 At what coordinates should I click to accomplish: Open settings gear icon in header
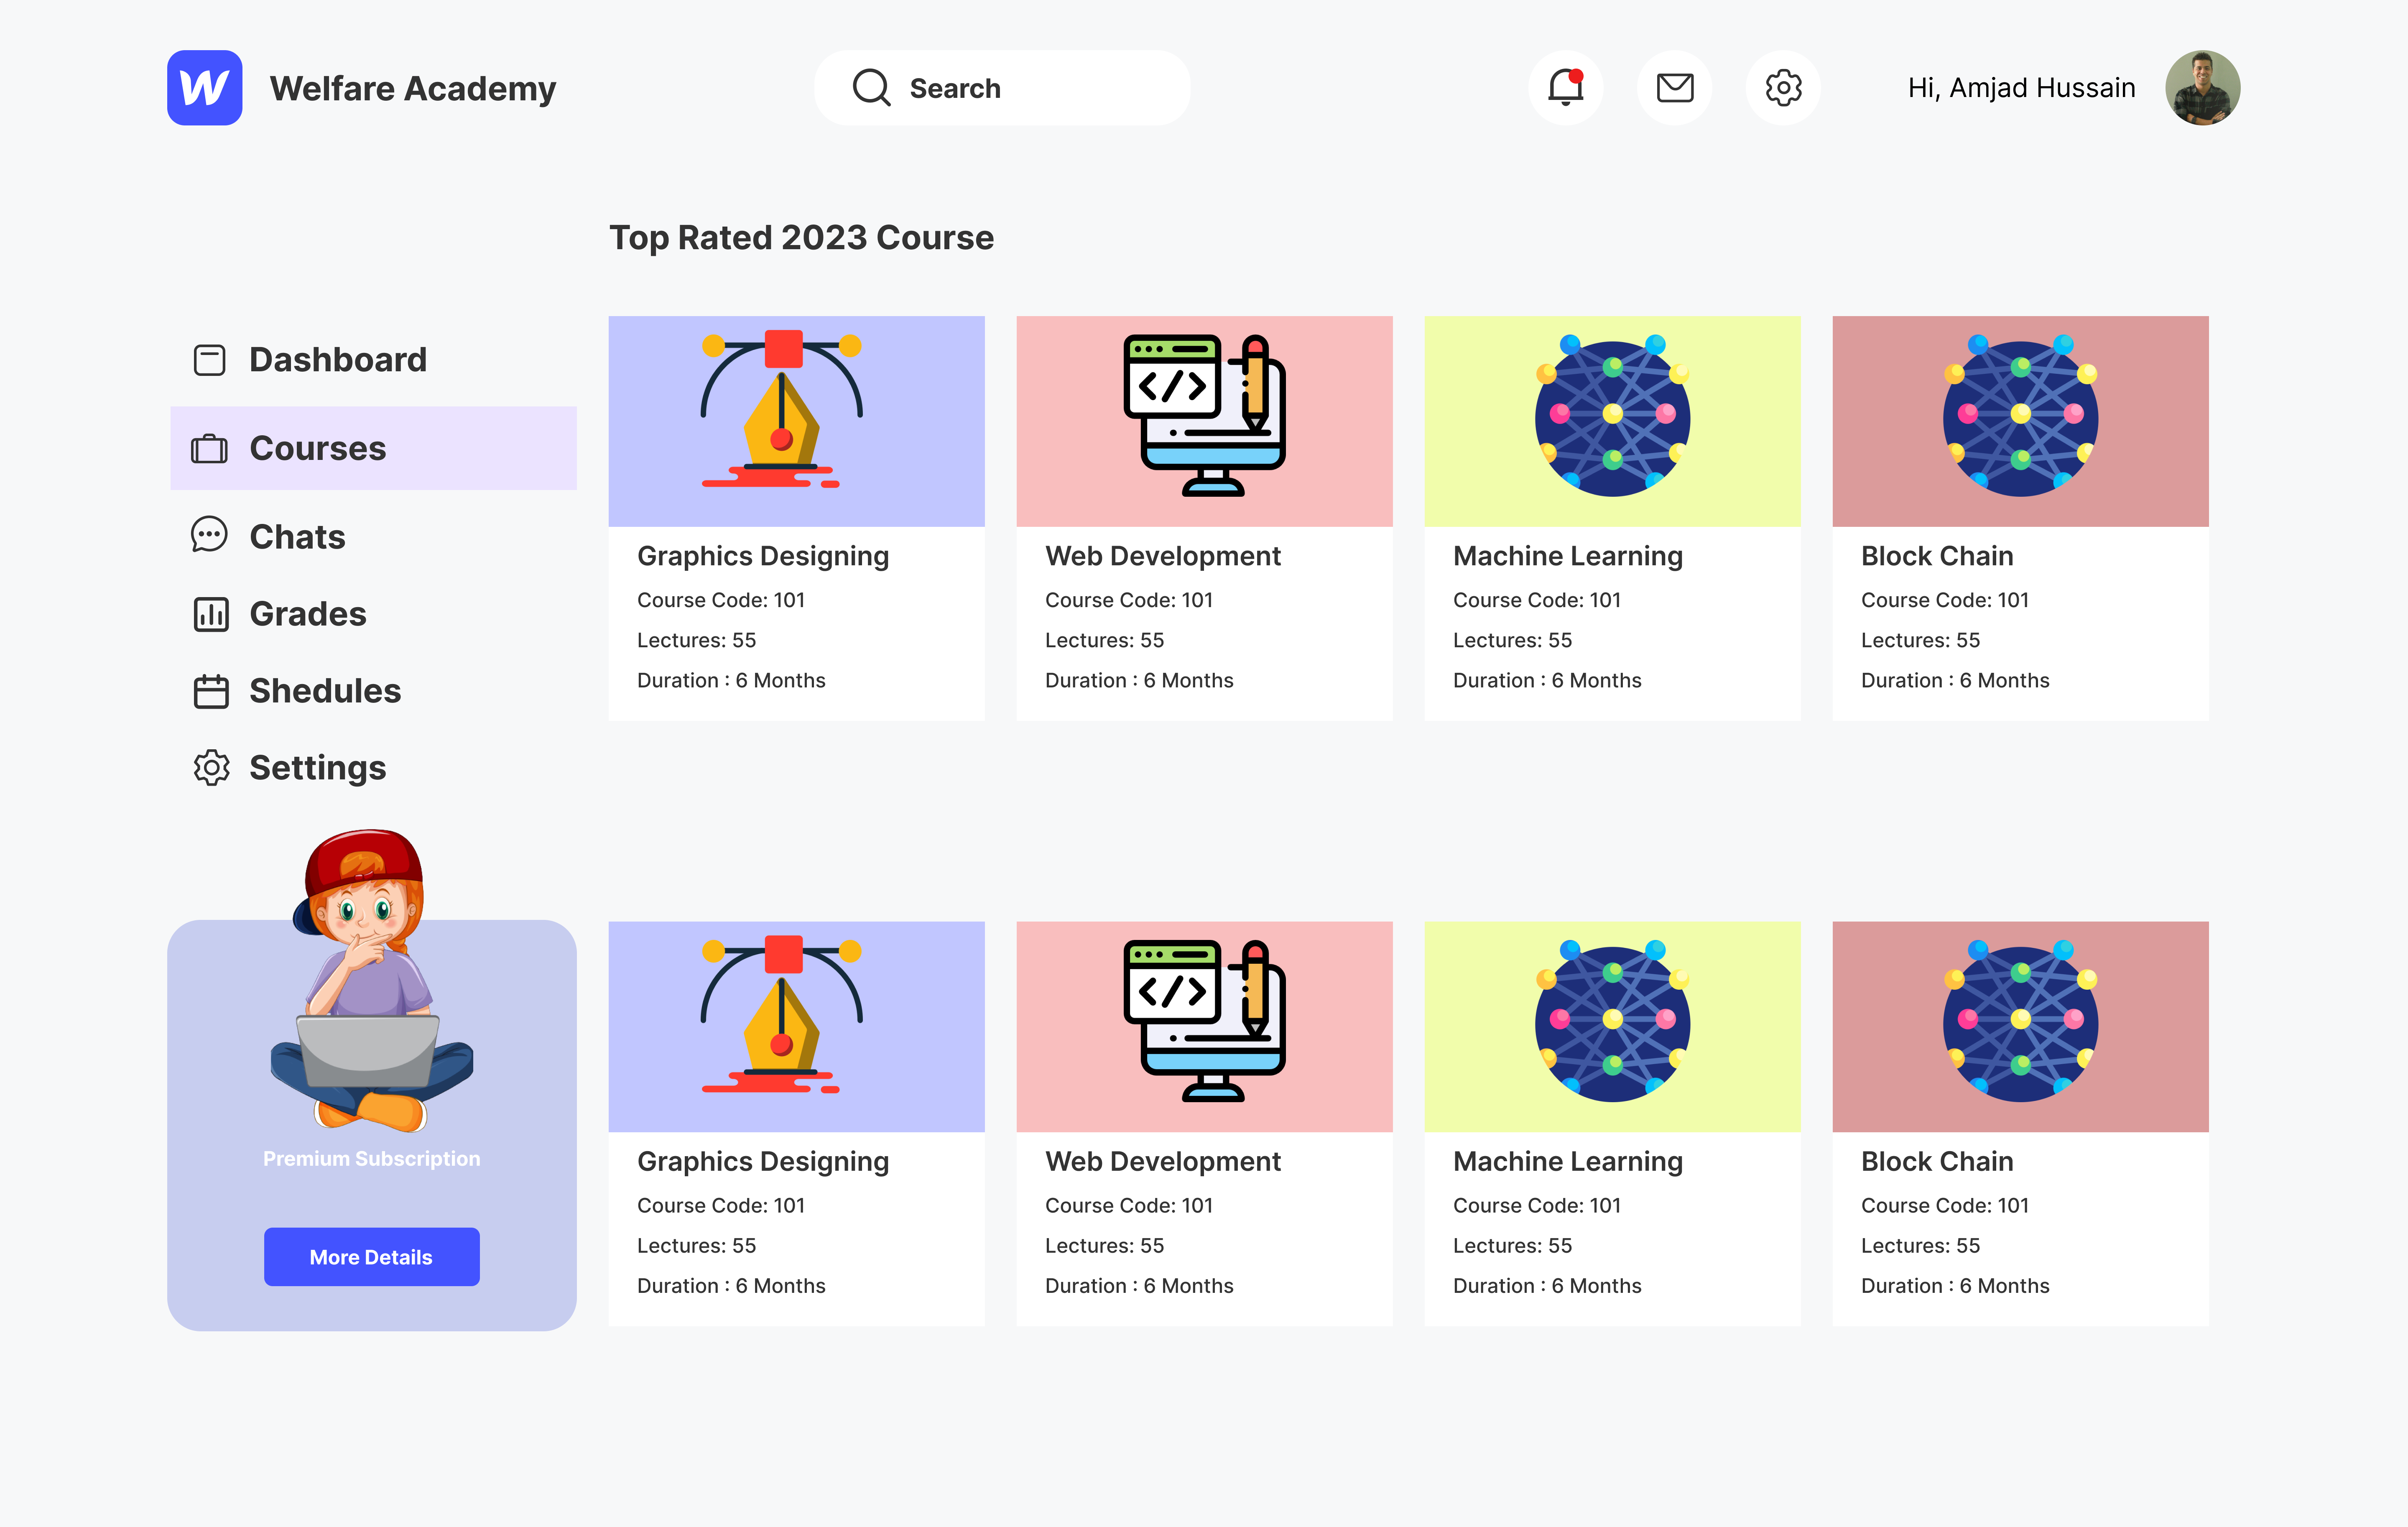[1783, 88]
